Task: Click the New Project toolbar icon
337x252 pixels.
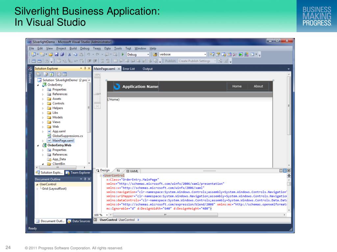Action: [34, 54]
